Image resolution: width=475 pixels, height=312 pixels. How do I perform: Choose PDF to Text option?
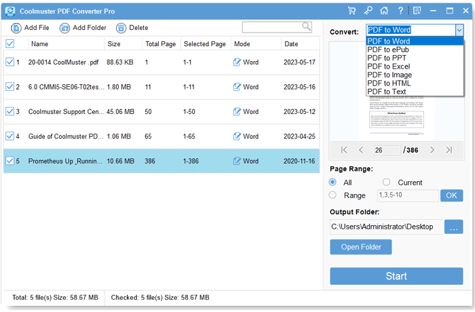[415, 92]
